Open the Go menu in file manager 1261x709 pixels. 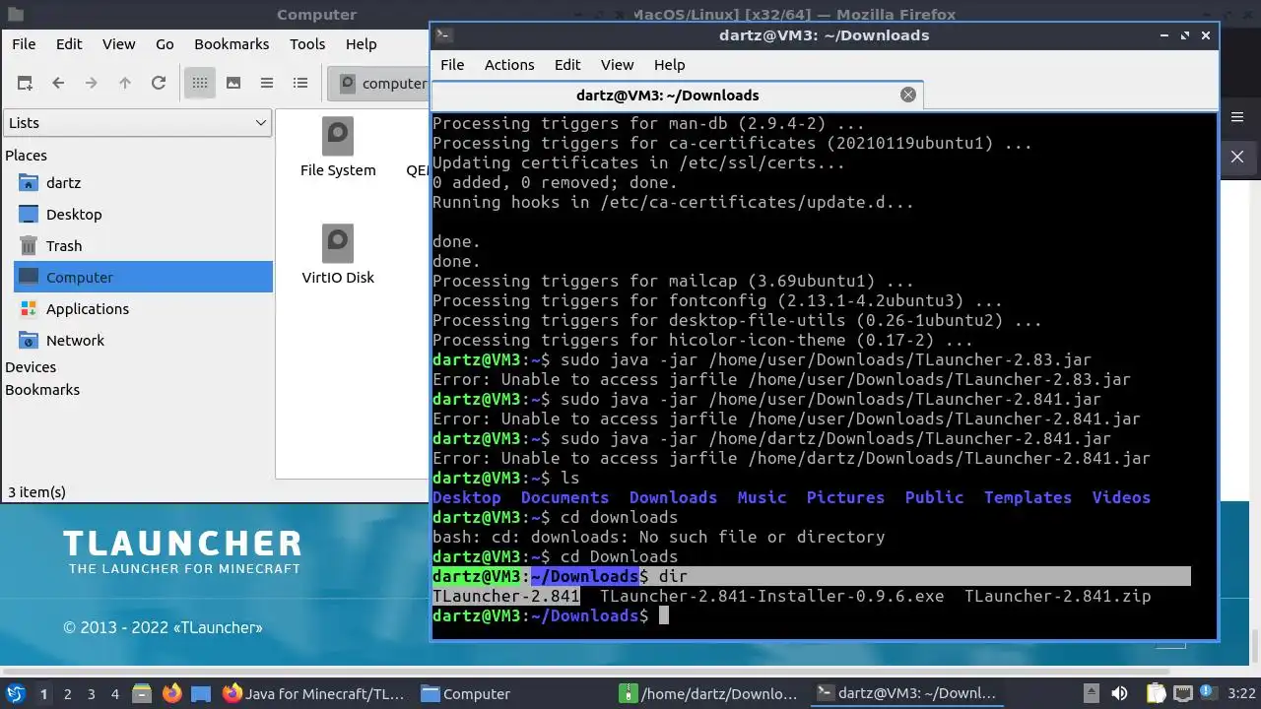[165, 44]
